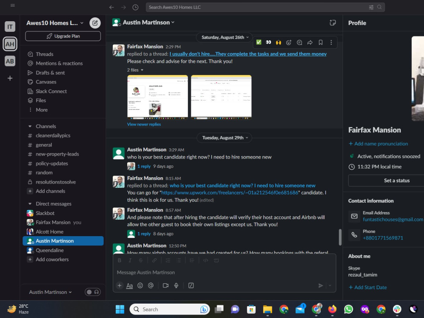
Task: Open Upwork freelancer profile link
Action: coord(229,193)
